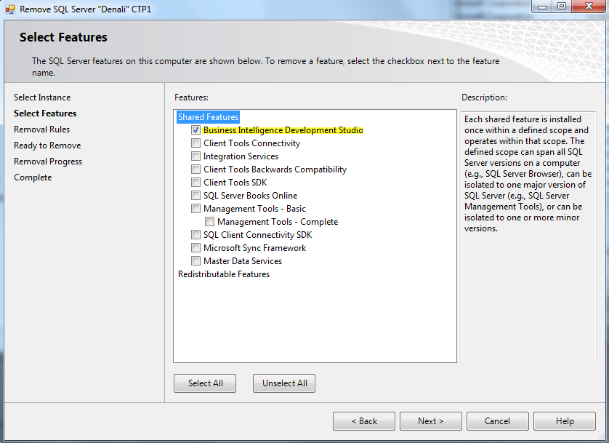Click Management Tools - Complete label
The image size is (609, 443).
pyautogui.click(x=278, y=221)
